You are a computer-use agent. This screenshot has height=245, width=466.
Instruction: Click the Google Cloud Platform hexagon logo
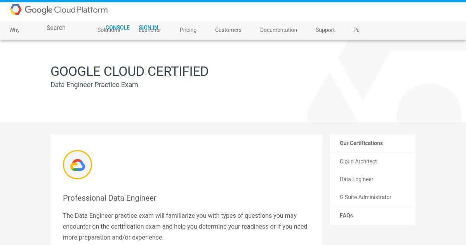click(x=16, y=10)
